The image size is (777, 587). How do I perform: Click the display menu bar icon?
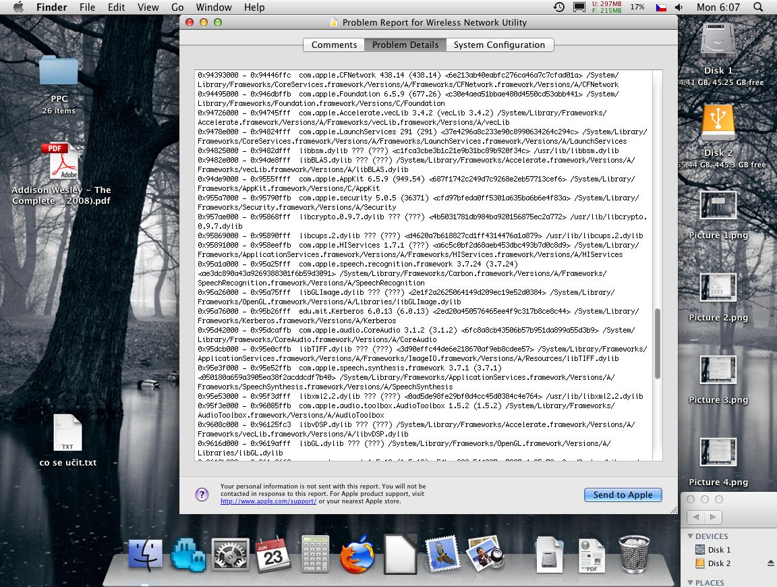[x=579, y=7]
